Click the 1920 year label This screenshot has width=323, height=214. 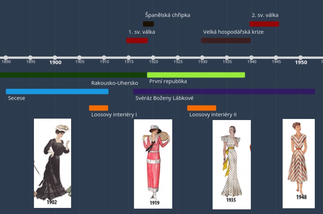click(x=154, y=62)
